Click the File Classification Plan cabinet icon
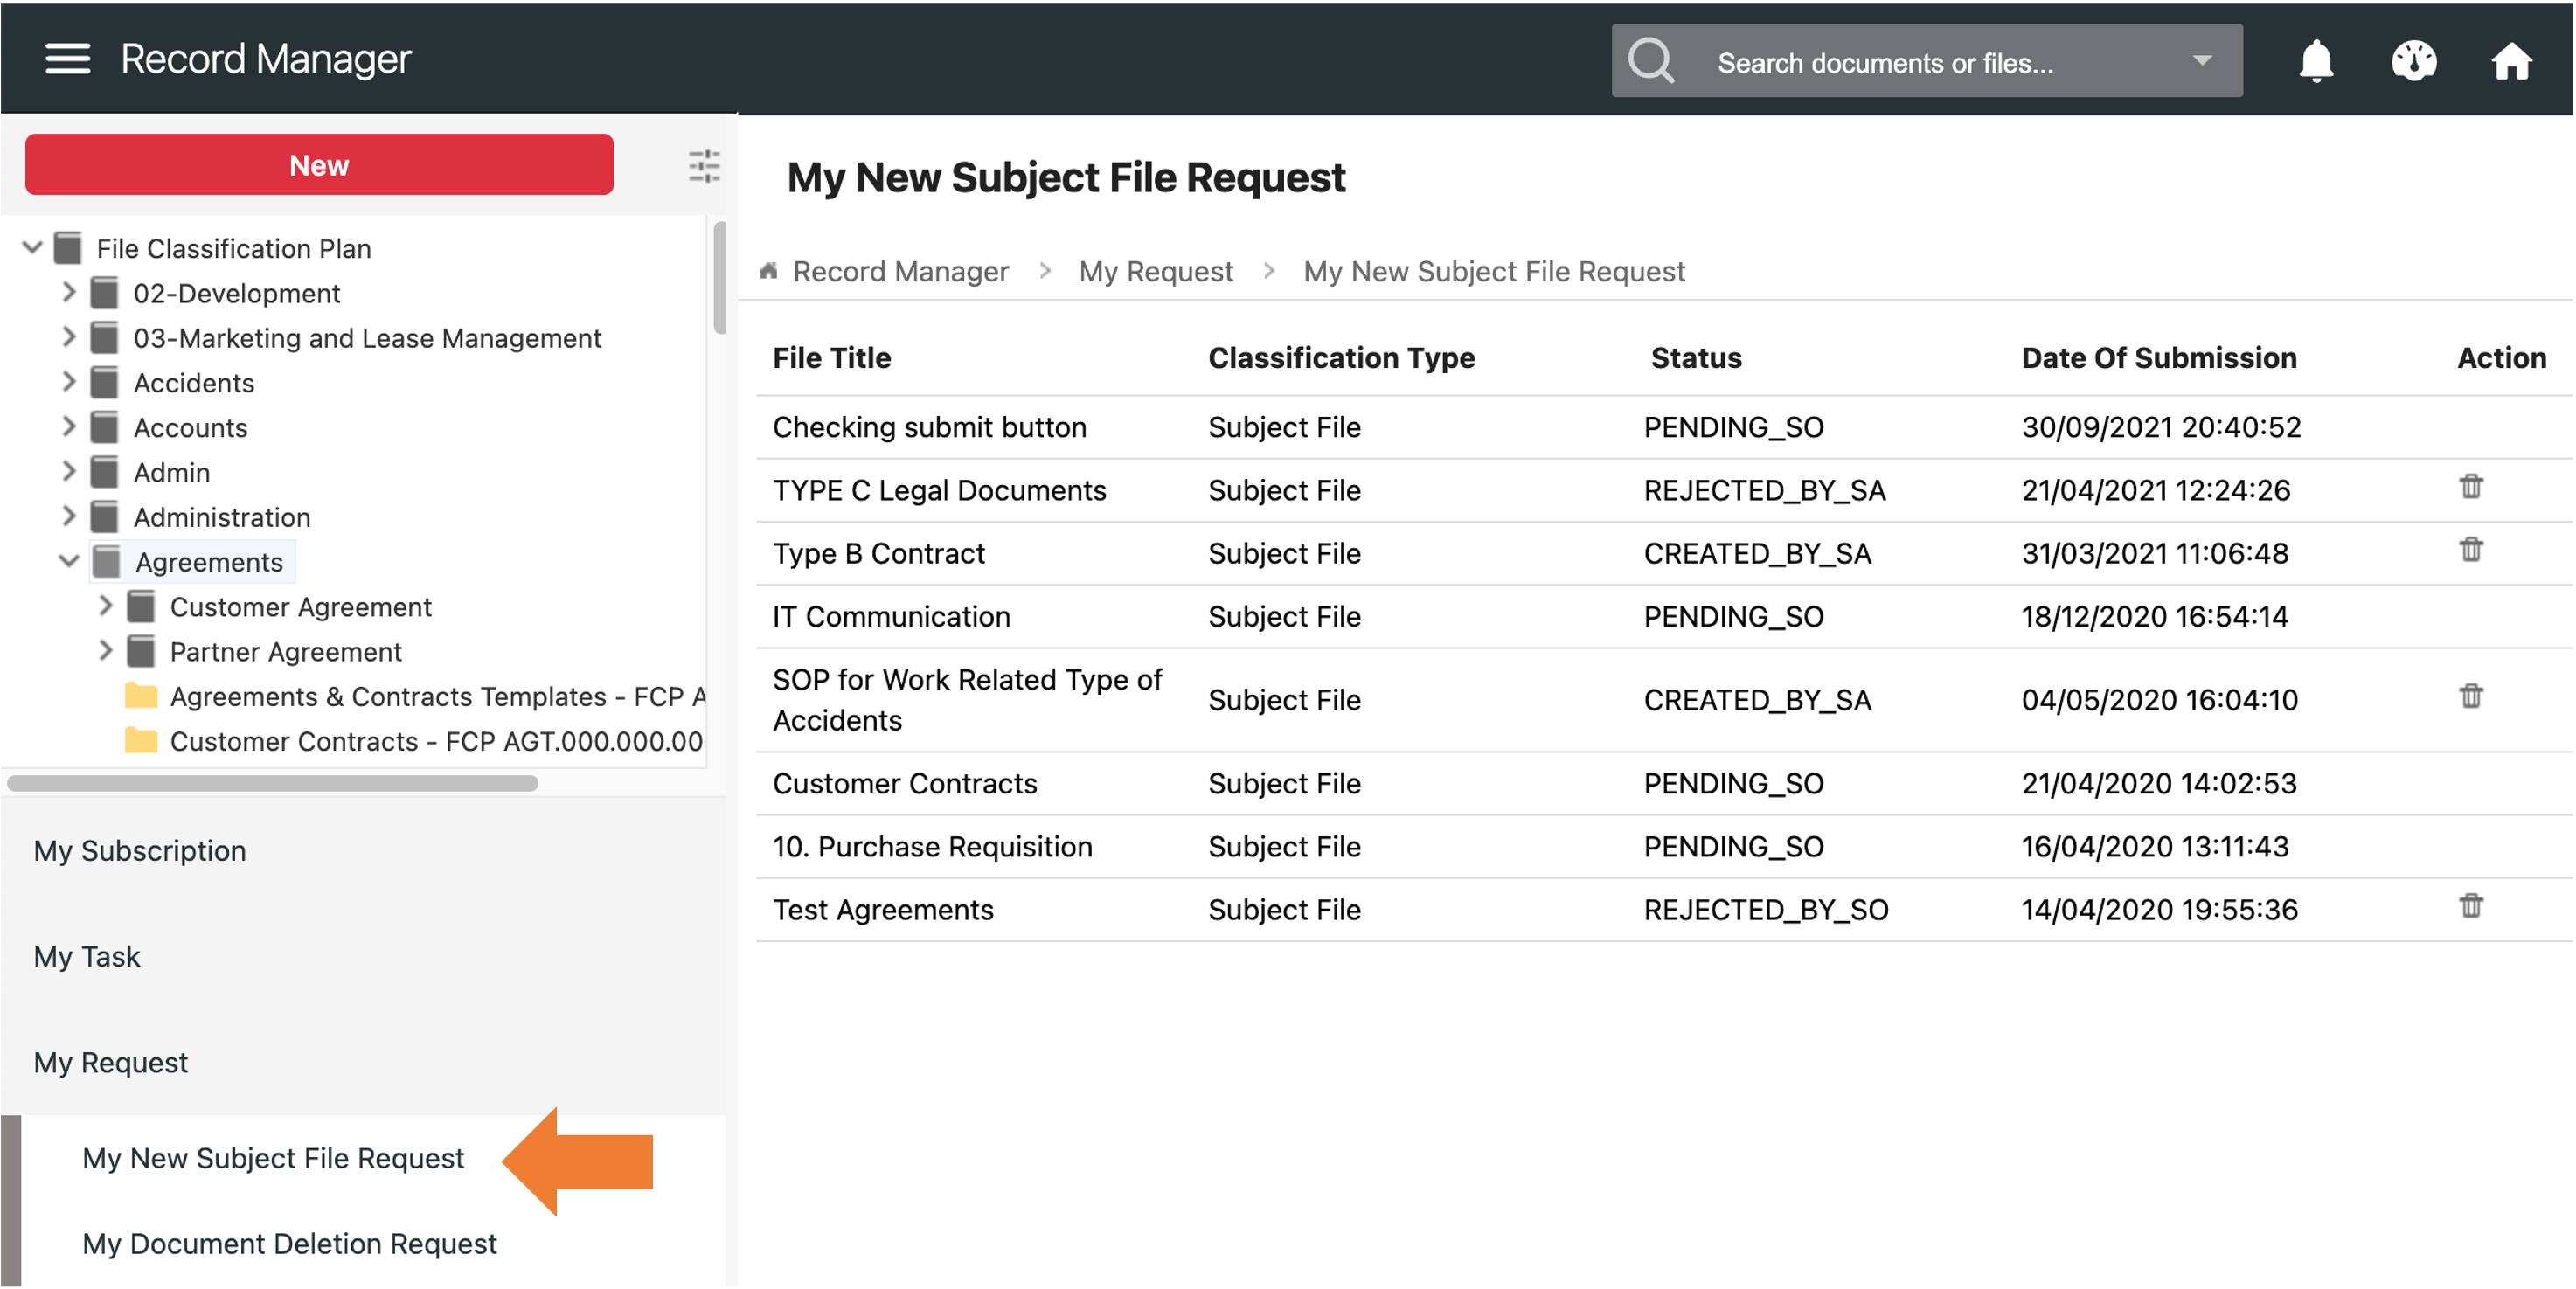The width and height of the screenshot is (2576, 1289). click(68, 248)
